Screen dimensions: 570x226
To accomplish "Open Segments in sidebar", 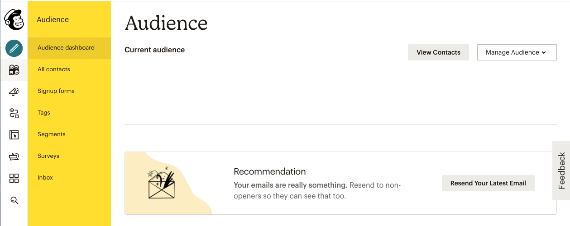I will pos(52,134).
